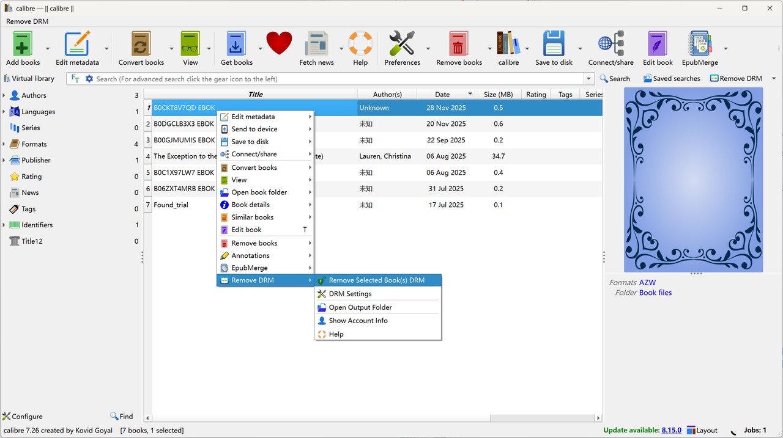Viewport: 783px width, 438px height.
Task: Click the Book files folder link
Action: pyautogui.click(x=655, y=293)
